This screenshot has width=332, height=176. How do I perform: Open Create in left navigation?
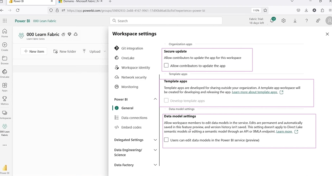(5, 47)
